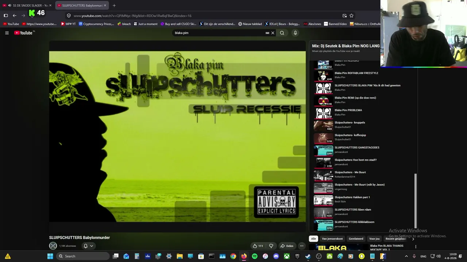467x262 pixels.
Task: Like the SLUIPSCHUTTERS Babylonmurder video
Action: coord(258,246)
